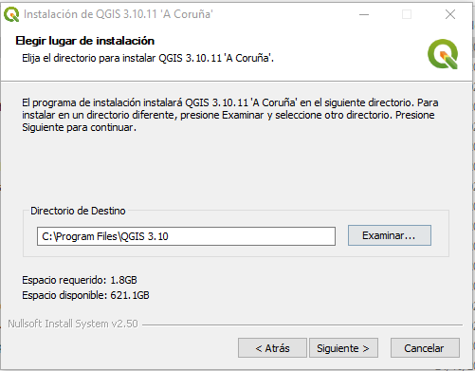This screenshot has height=371, width=475.
Task: Abort the installation with Cancelar
Action: point(425,348)
